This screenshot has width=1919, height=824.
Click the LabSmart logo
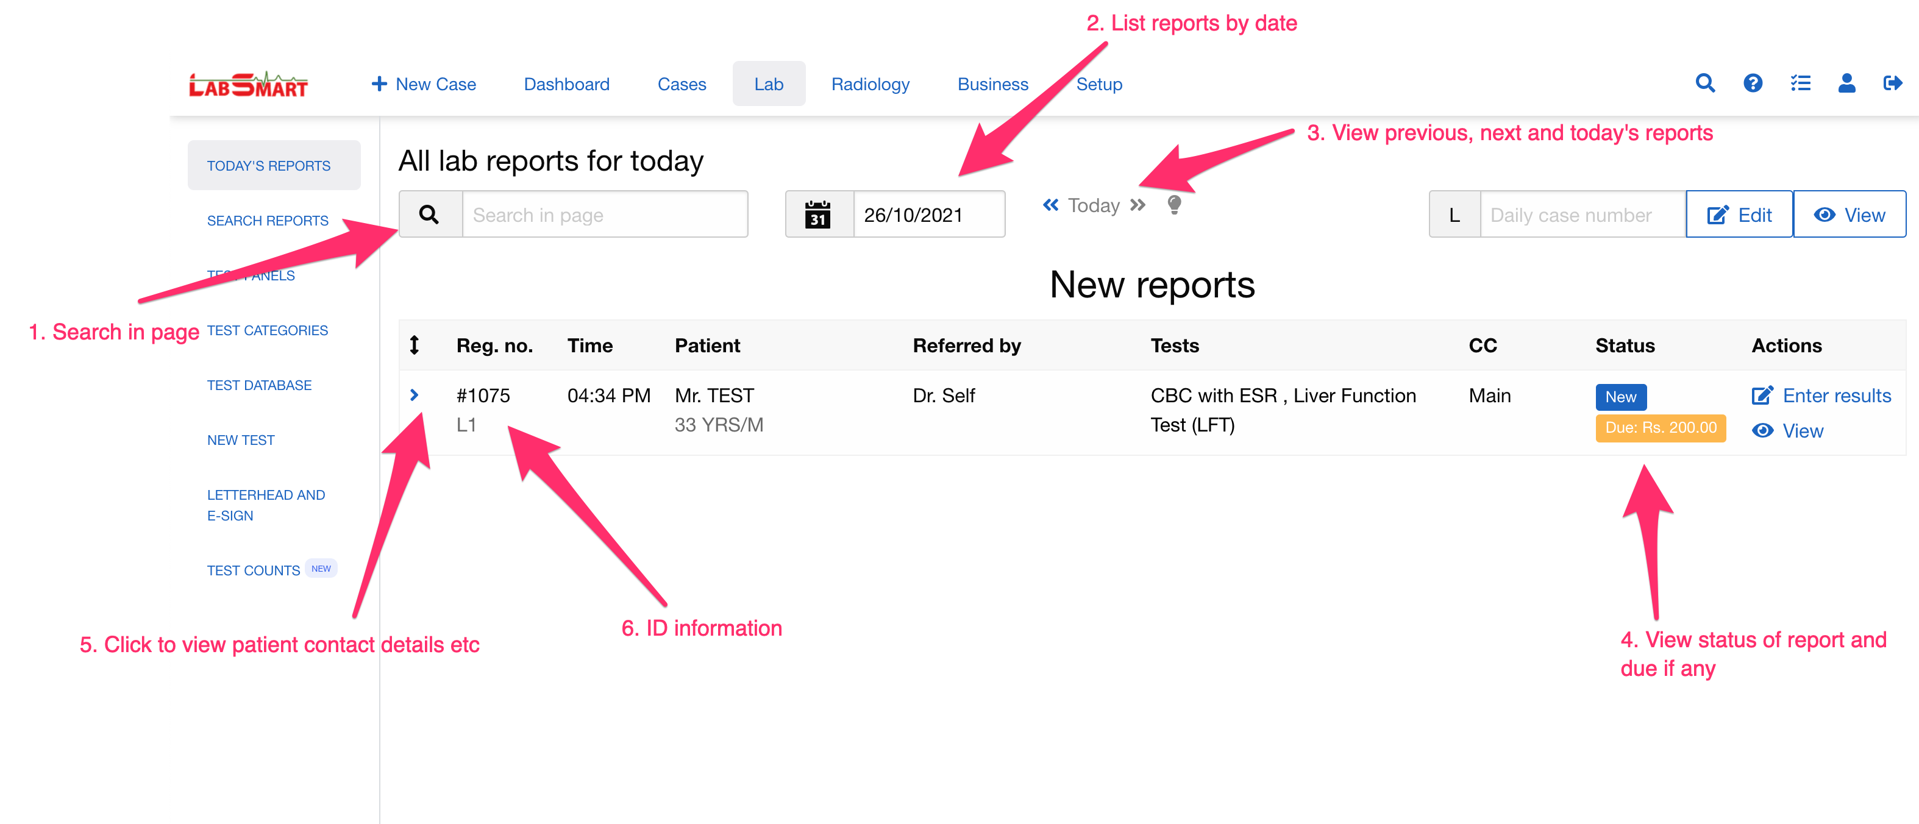(248, 85)
